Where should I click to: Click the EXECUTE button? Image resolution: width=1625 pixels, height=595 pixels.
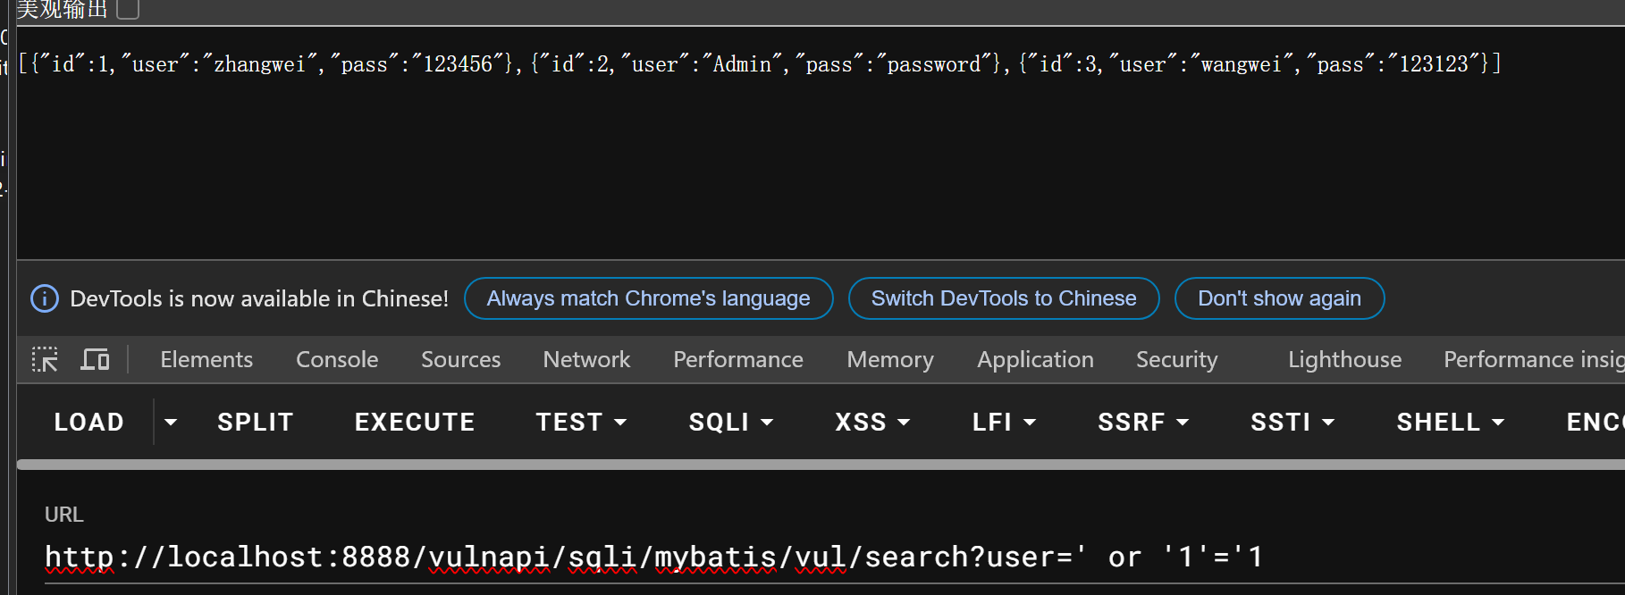(415, 422)
